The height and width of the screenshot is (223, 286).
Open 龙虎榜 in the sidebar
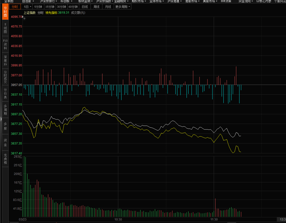(x=5, y=159)
